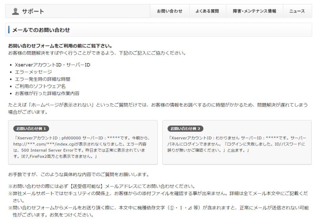Click the XserverアカウントID・サーバーID list item
Viewport: 318px width, 224px height.
click(52, 65)
